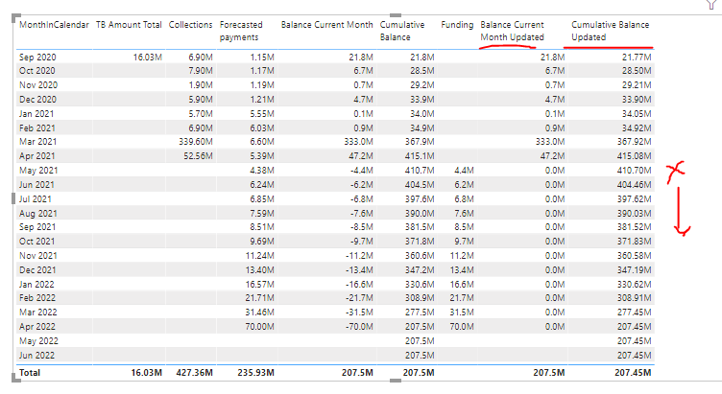
Task: Select the Sep 2020 row label
Action: pyautogui.click(x=37, y=57)
